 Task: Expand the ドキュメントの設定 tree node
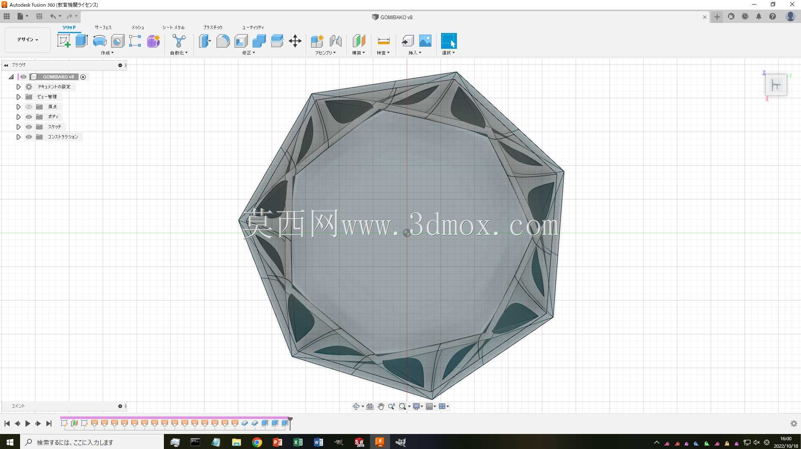coord(18,87)
